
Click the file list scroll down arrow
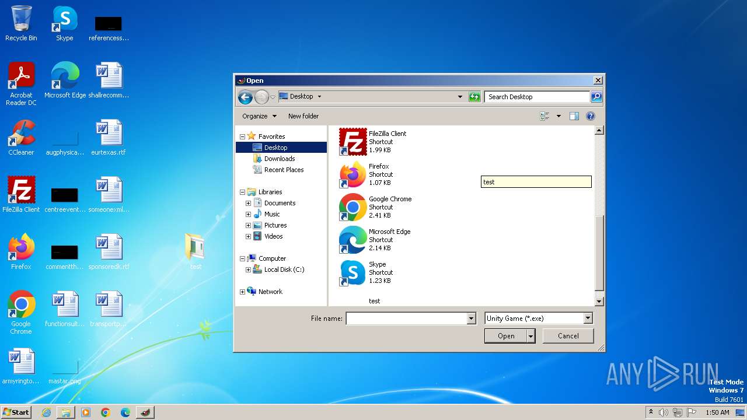tap(599, 301)
